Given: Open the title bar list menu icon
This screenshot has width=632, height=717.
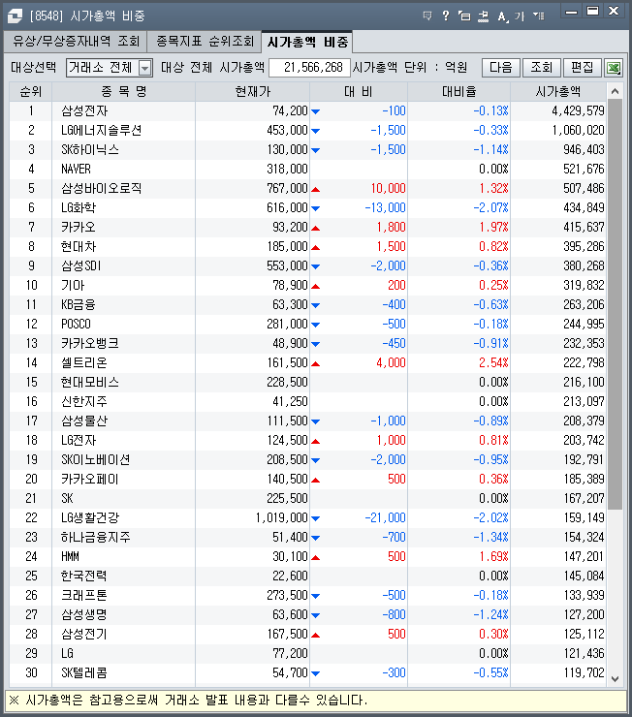Looking at the screenshot, I should click(539, 16).
